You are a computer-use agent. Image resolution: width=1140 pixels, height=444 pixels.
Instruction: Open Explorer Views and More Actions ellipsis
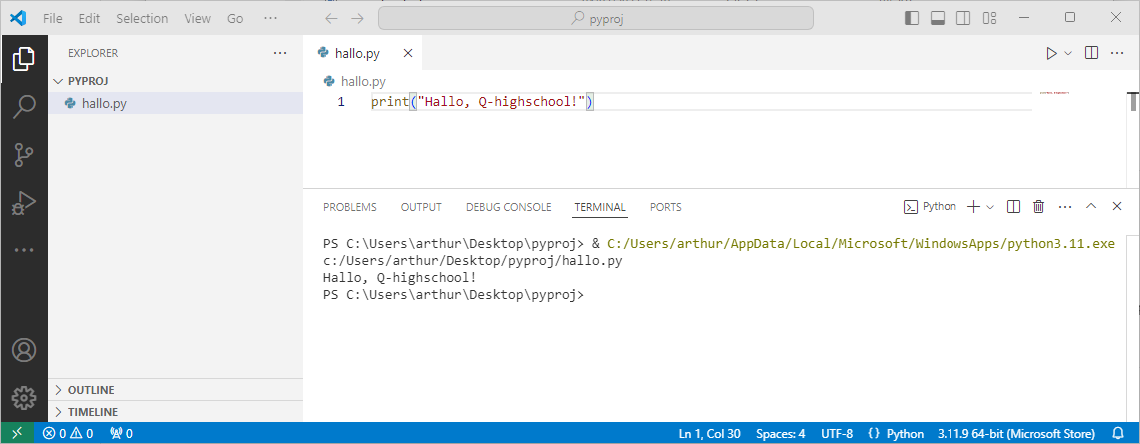280,53
